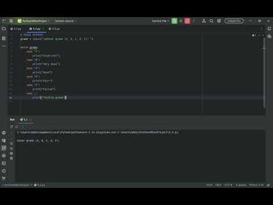This screenshot has width=273, height=205.
Task: Toggle scroll to end icon in Run console
Action: click(x=11, y=148)
